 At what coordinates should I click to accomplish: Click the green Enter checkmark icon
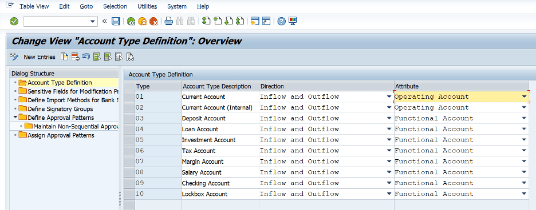(14, 22)
